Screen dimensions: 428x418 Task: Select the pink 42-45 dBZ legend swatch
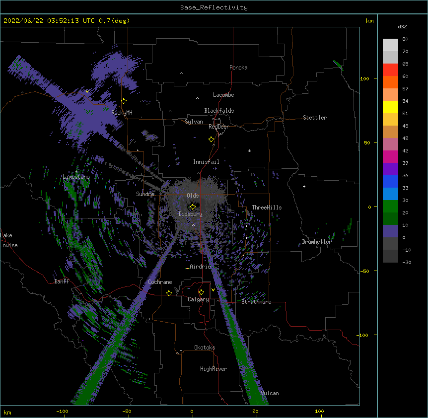tap(390, 144)
